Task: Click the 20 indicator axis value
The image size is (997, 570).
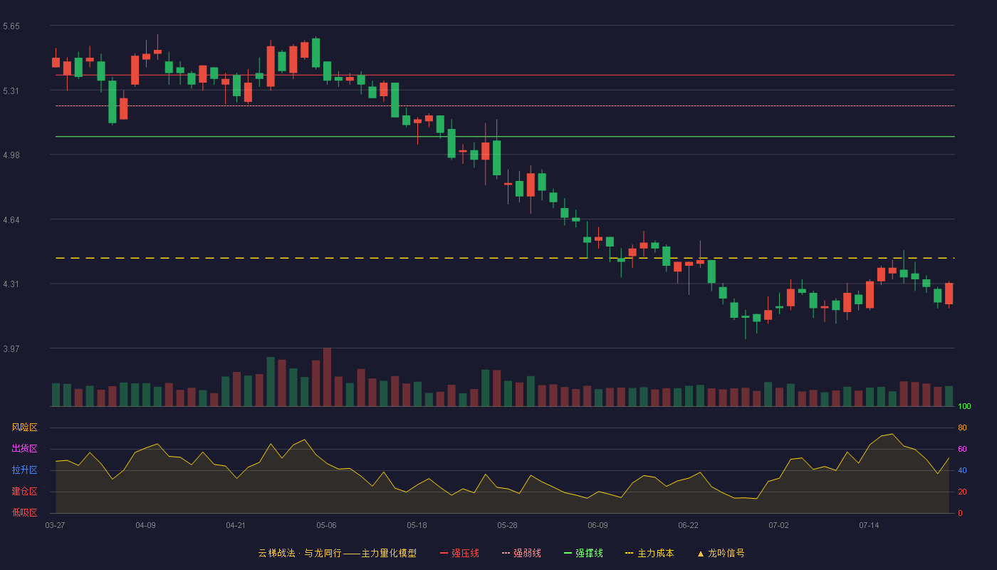Action: 962,492
